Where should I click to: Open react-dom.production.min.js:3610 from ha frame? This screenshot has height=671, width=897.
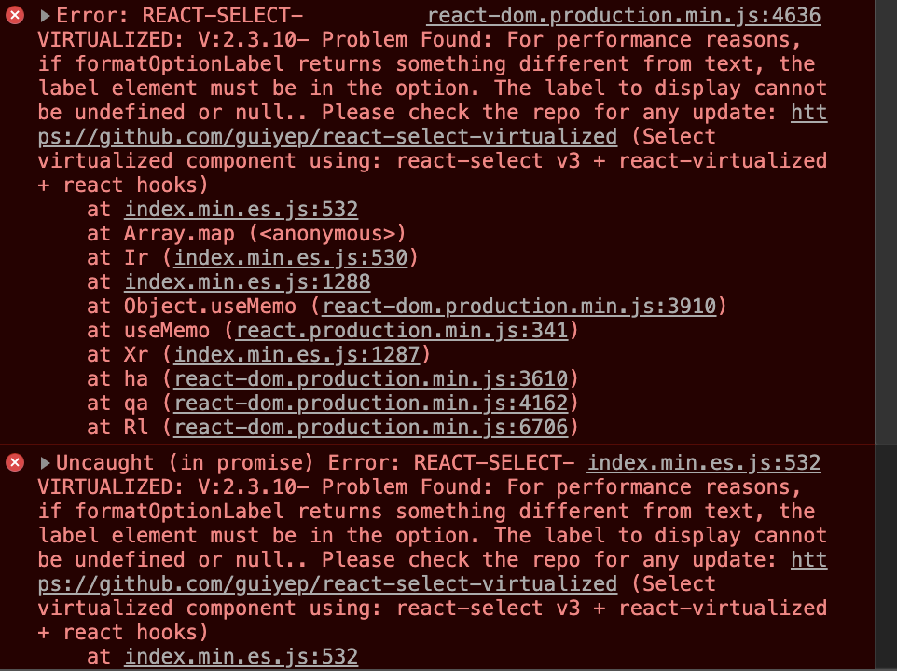373,378
